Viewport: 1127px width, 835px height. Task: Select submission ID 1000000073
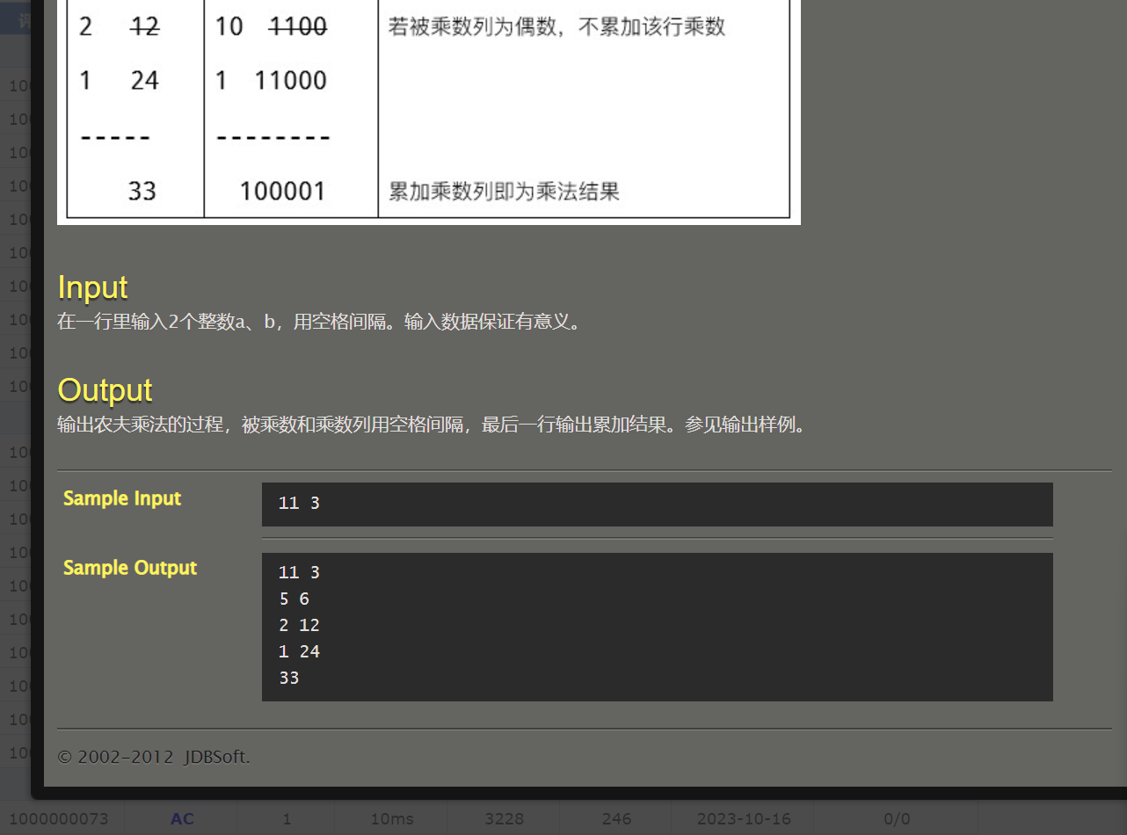(x=59, y=818)
